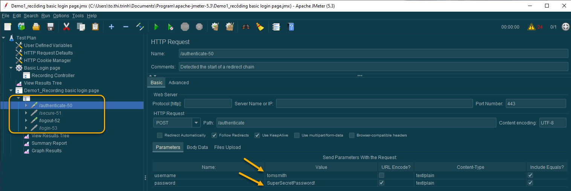The height and width of the screenshot is (191, 571).
Task: Collapse Demo1_Recording basic login page node
Action: pos(11,91)
